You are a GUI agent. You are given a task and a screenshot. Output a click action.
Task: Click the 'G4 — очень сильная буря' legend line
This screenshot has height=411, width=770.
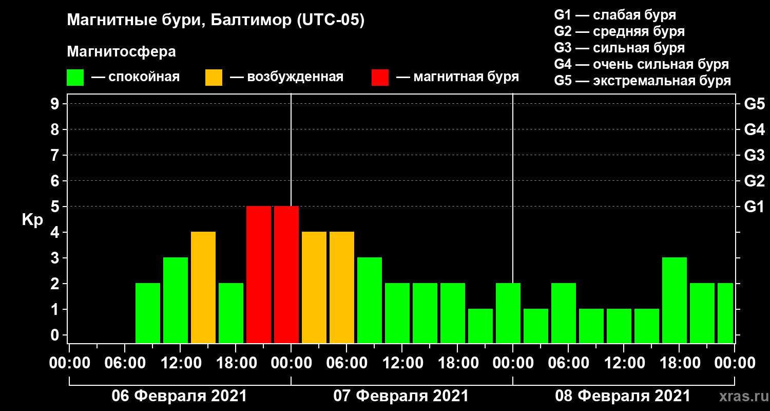pos(642,64)
